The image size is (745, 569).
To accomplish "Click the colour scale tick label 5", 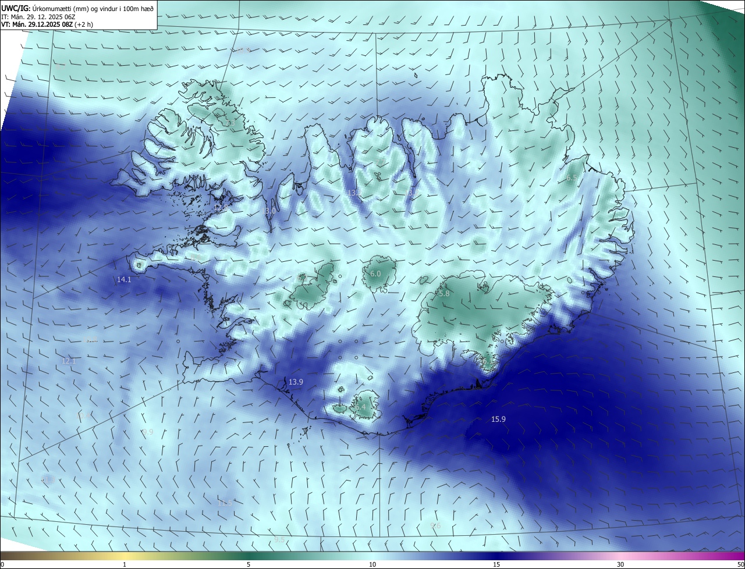I will coord(249,564).
